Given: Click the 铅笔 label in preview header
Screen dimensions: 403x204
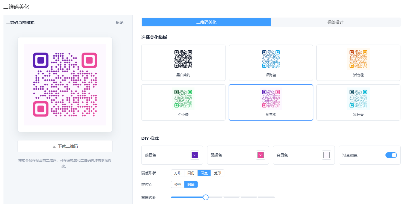Looking at the screenshot, I should (120, 22).
